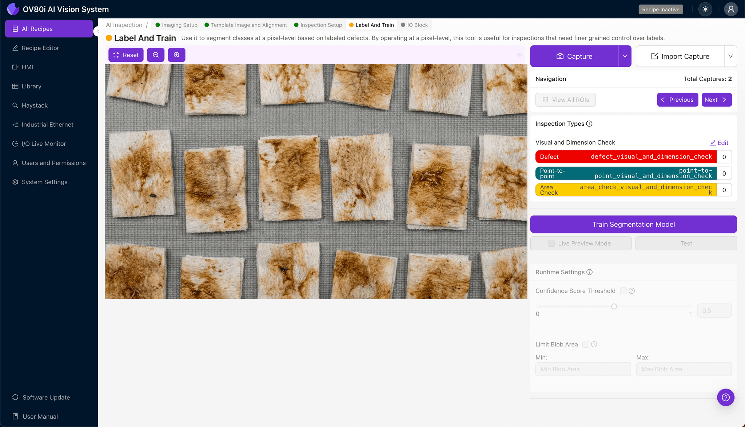Viewport: 745px width, 427px height.
Task: Open Users and Permissions
Action: point(49,163)
